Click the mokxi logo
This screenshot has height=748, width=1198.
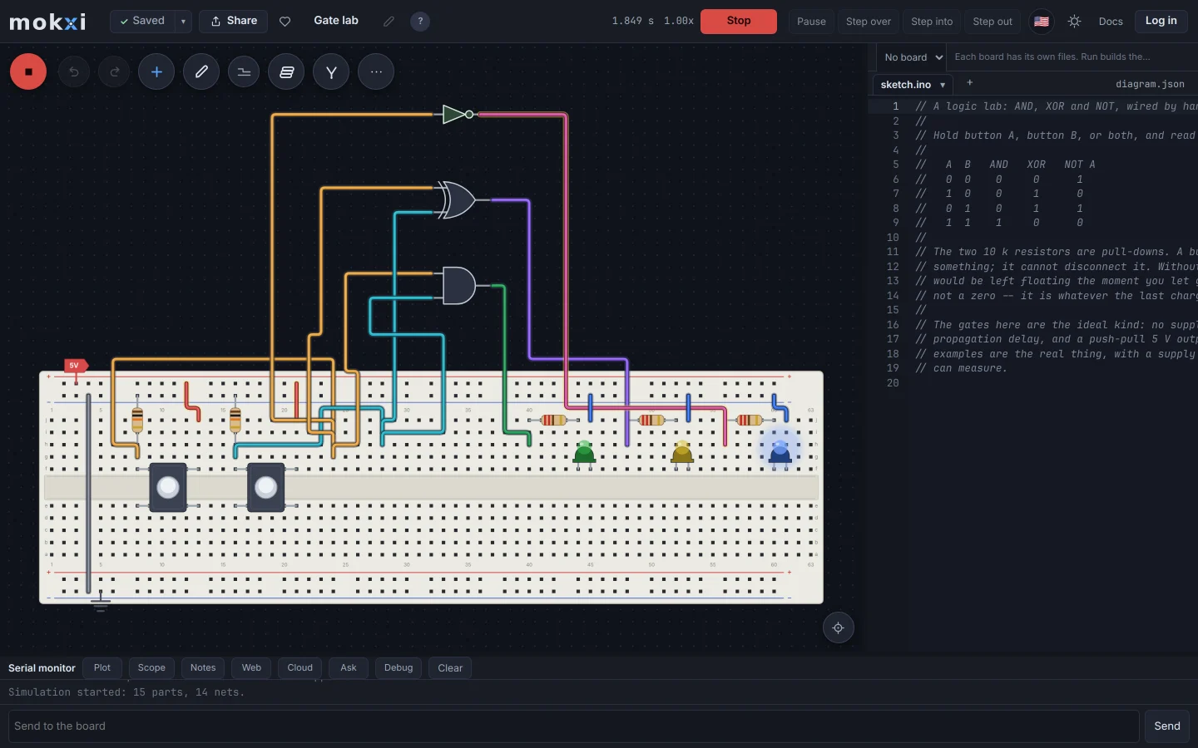pyautogui.click(x=47, y=22)
